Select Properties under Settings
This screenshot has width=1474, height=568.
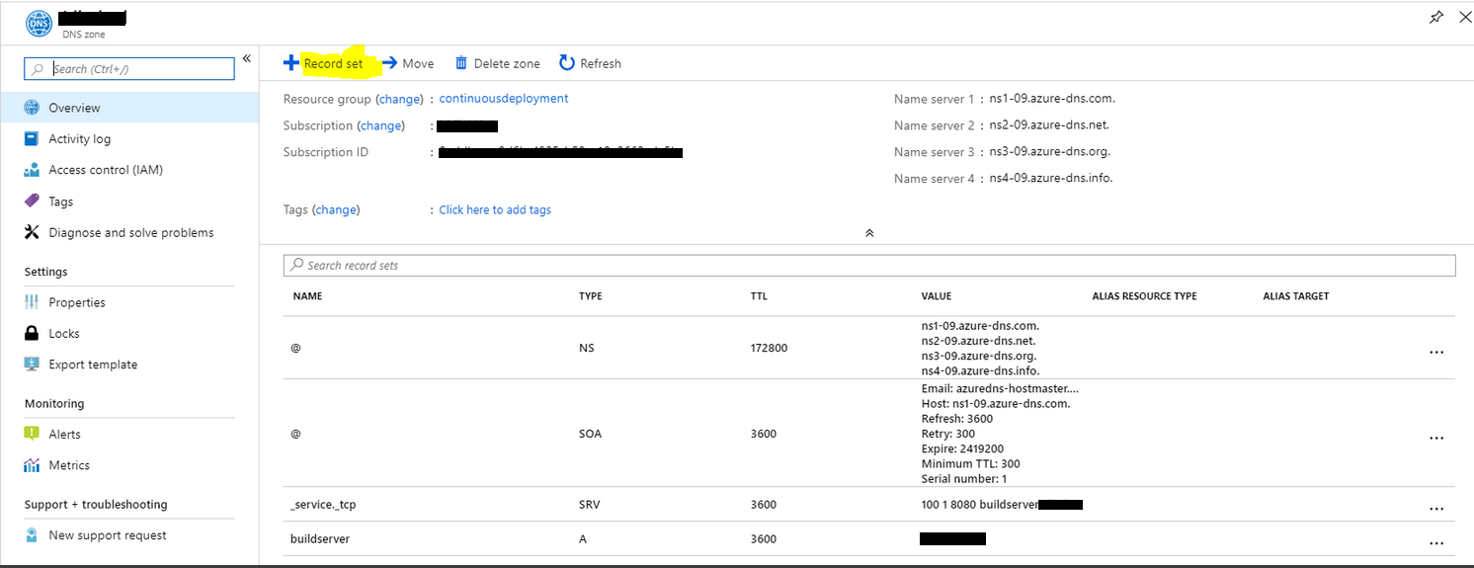tap(76, 302)
